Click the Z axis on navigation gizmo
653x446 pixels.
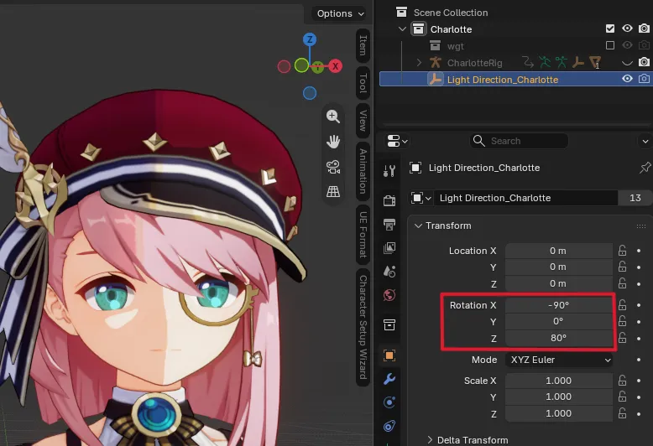pyautogui.click(x=310, y=39)
